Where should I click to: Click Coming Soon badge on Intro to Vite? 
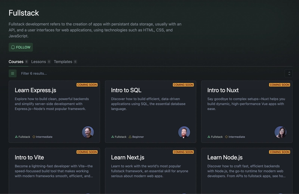pyautogui.click(x=87, y=152)
